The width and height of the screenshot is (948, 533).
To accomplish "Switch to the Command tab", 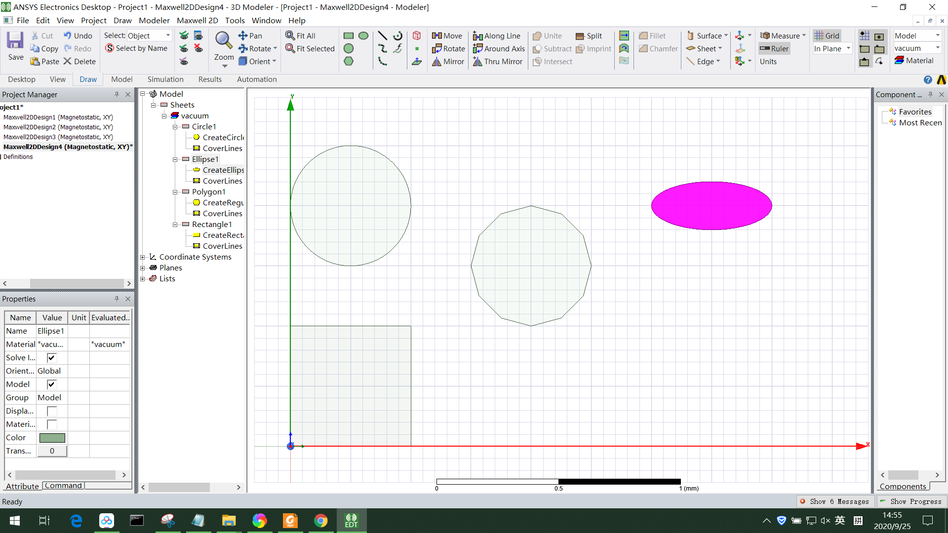I will click(62, 486).
